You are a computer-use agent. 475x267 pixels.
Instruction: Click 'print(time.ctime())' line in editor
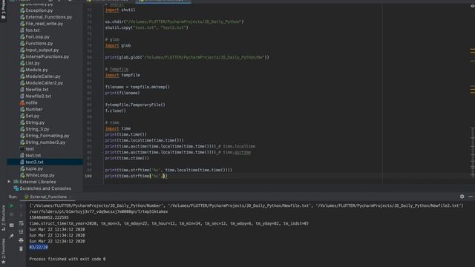[x=127, y=158]
